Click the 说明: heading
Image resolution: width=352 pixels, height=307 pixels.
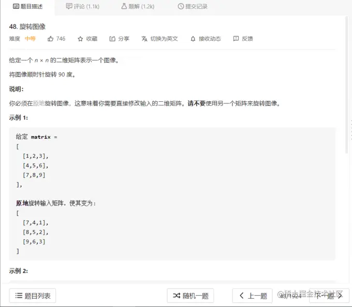pos(16,89)
